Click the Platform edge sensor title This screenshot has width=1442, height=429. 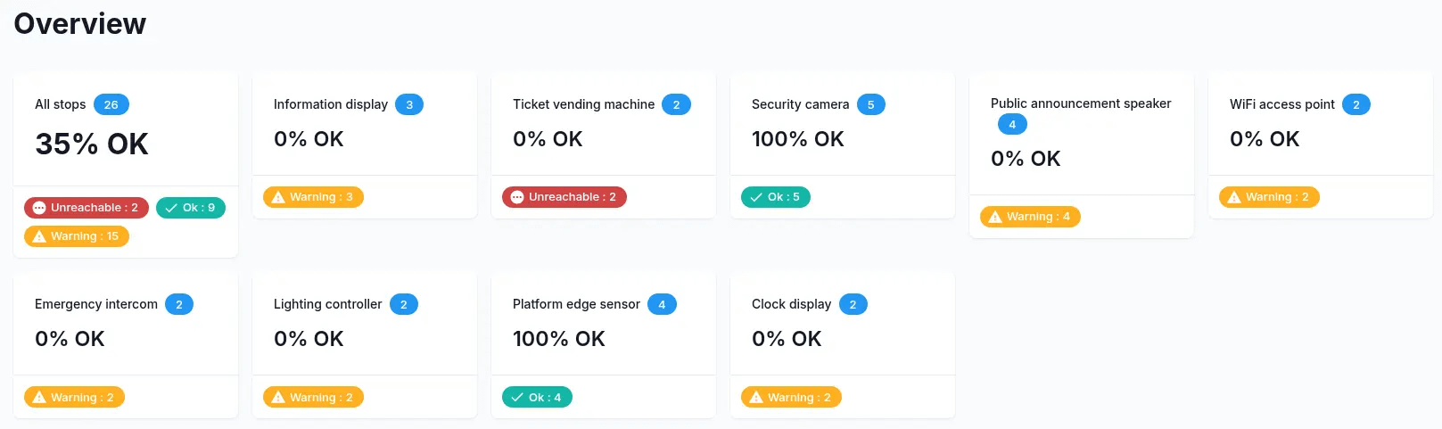pos(576,304)
